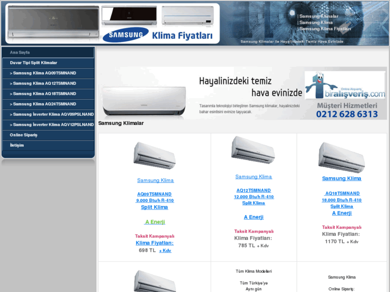Select Samsung Klima AQ12TSMNAND in sidebar

click(48, 84)
